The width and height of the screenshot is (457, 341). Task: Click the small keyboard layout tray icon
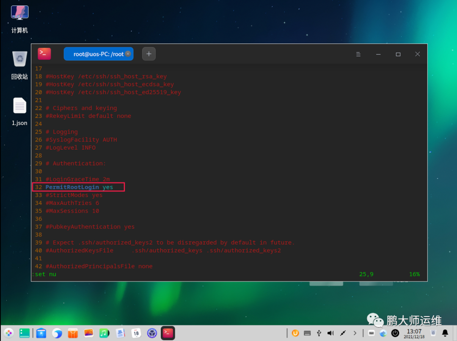point(372,333)
